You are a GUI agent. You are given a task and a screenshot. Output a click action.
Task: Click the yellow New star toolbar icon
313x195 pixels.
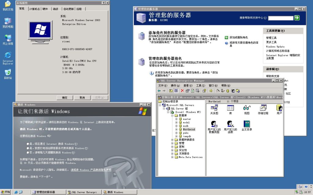tap(211, 91)
